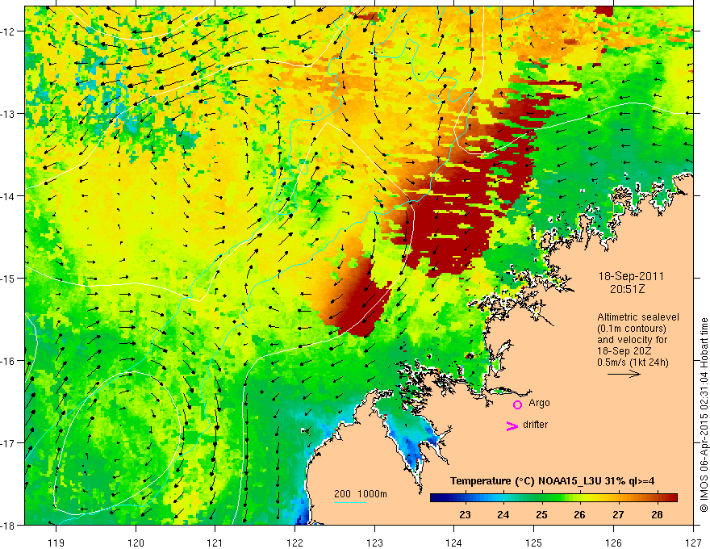
Task: Click the 'Altimetric sealevel' caption line
Action: (638, 317)
